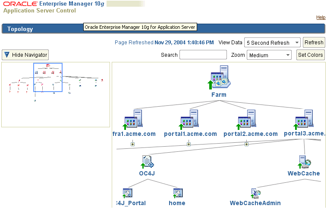This screenshot has width=327, height=209.
Task: Click the home label
Action: (177, 203)
